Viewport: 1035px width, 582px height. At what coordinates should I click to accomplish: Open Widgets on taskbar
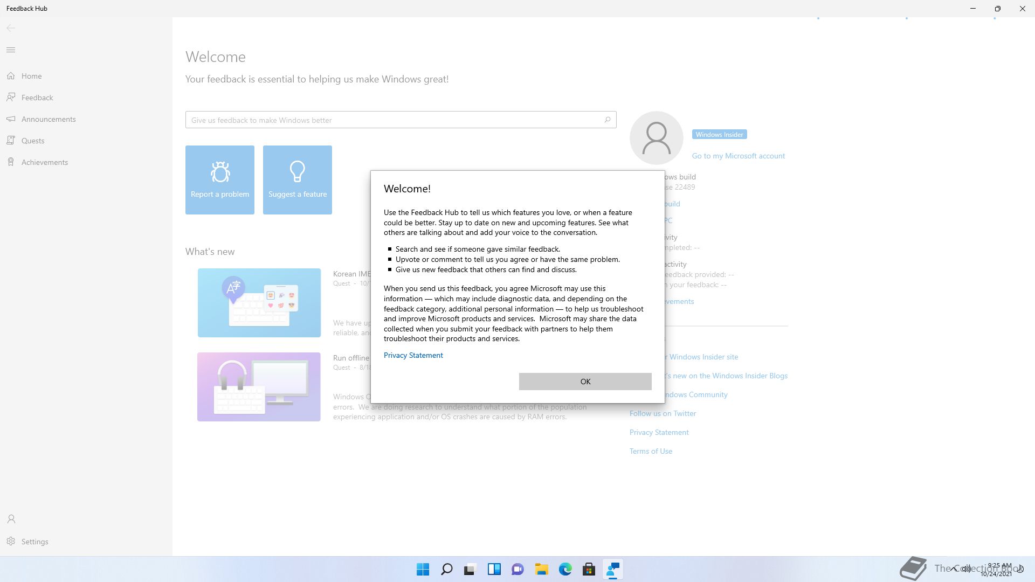(494, 569)
